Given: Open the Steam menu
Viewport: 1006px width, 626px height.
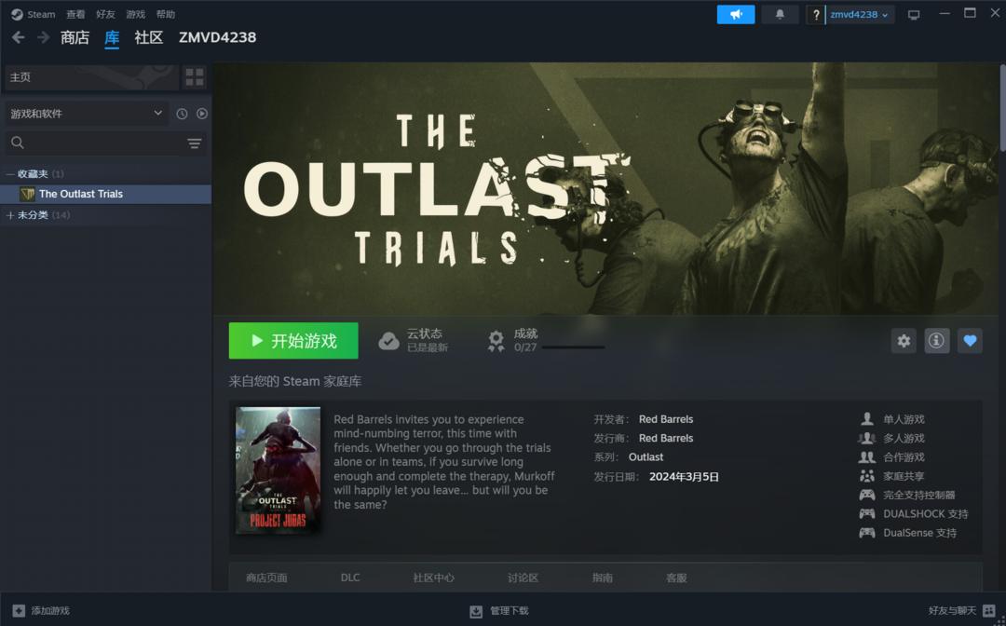Looking at the screenshot, I should pyautogui.click(x=41, y=14).
